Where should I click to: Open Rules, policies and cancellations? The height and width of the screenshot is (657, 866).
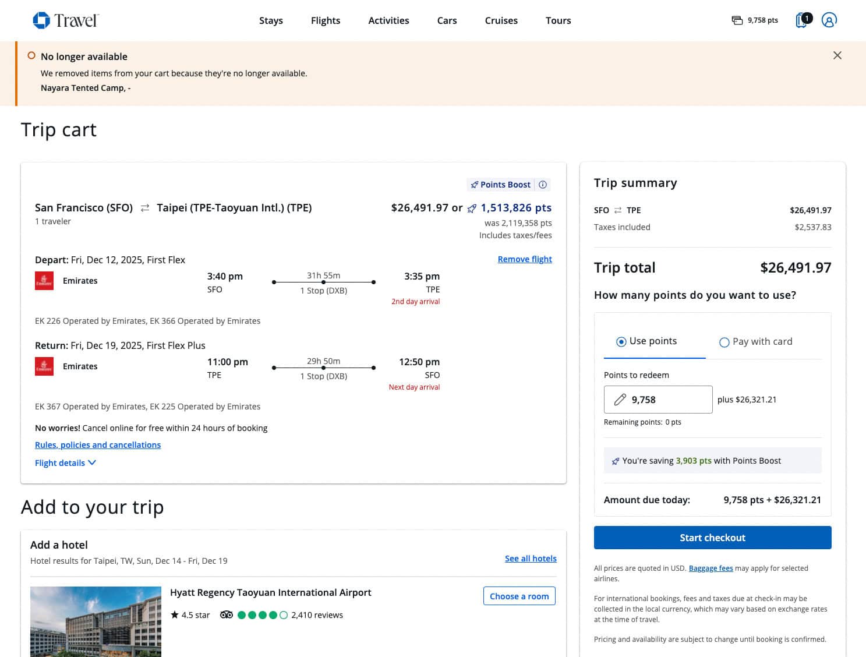pyautogui.click(x=98, y=445)
